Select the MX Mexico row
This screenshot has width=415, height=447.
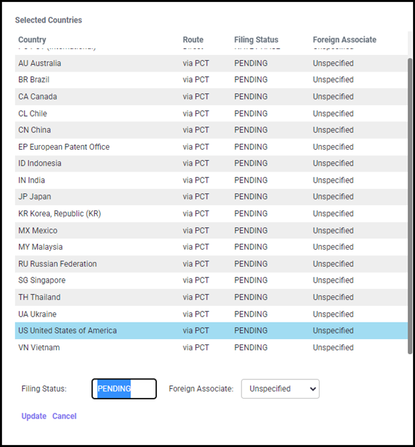[x=38, y=230]
